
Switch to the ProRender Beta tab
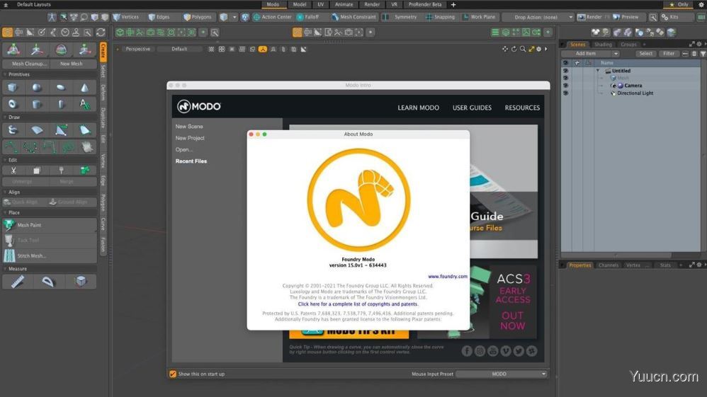[425, 4]
